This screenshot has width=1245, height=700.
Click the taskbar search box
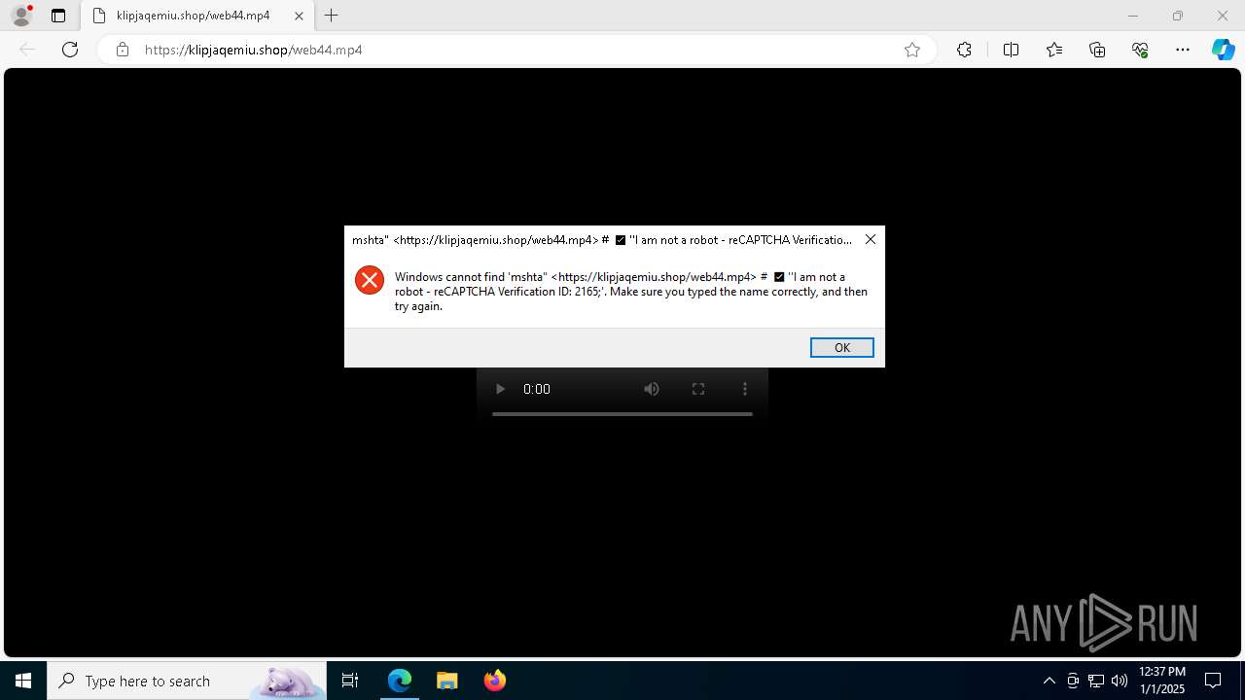(187, 681)
